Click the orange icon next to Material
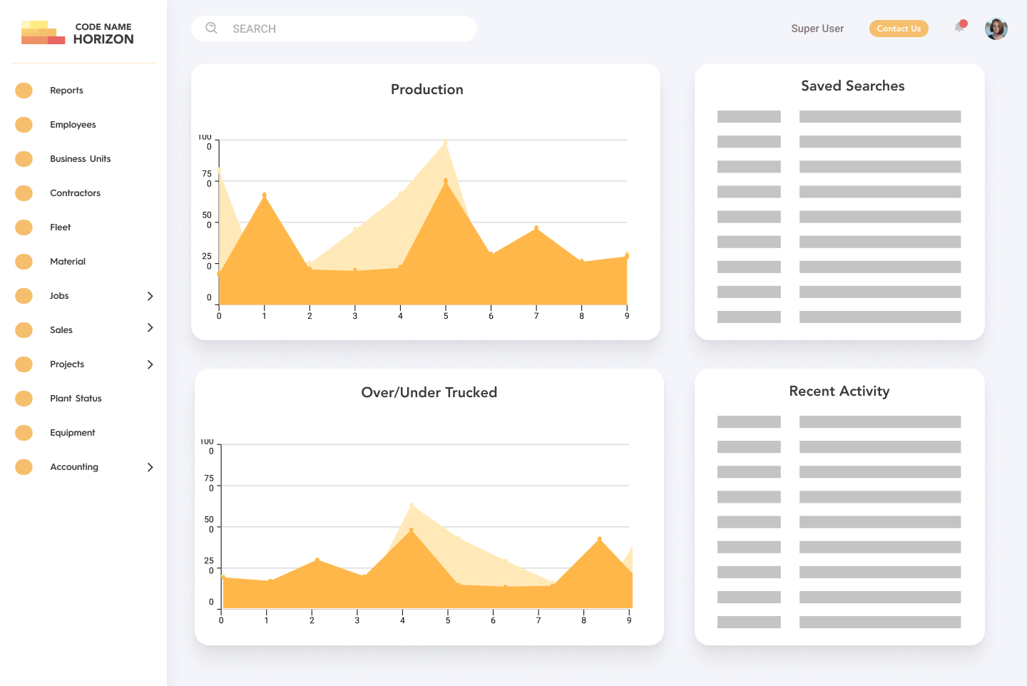 (24, 262)
